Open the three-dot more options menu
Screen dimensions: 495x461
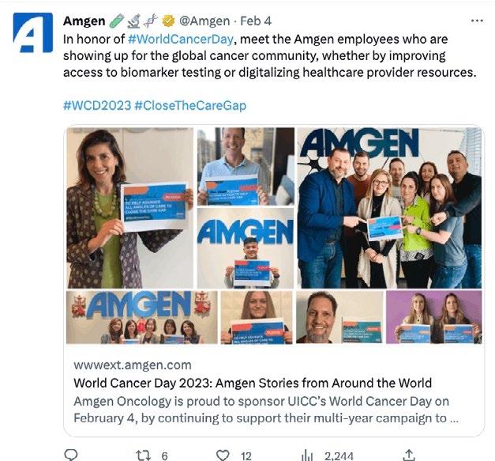[477, 21]
